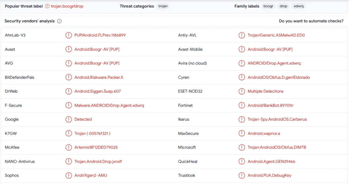Screen dimensions: 349x184
Task: Select Multiple Detections text for ESET-NOD32
Action: pos(266,91)
